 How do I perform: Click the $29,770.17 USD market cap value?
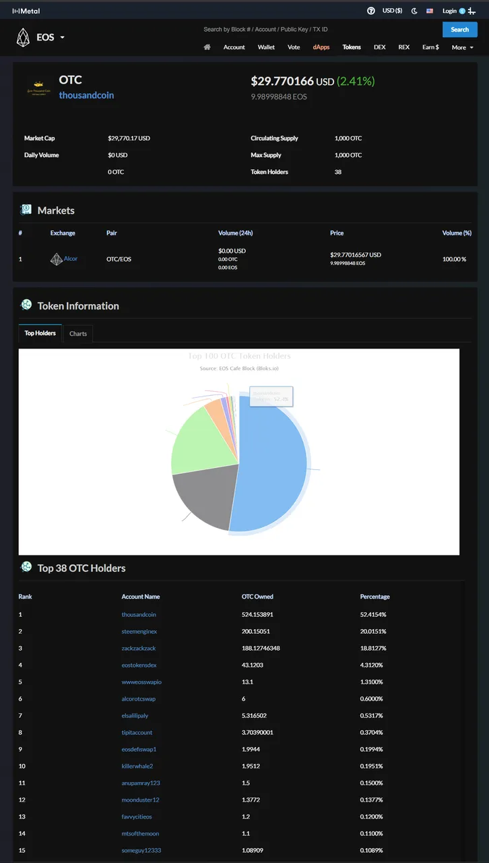pos(129,138)
